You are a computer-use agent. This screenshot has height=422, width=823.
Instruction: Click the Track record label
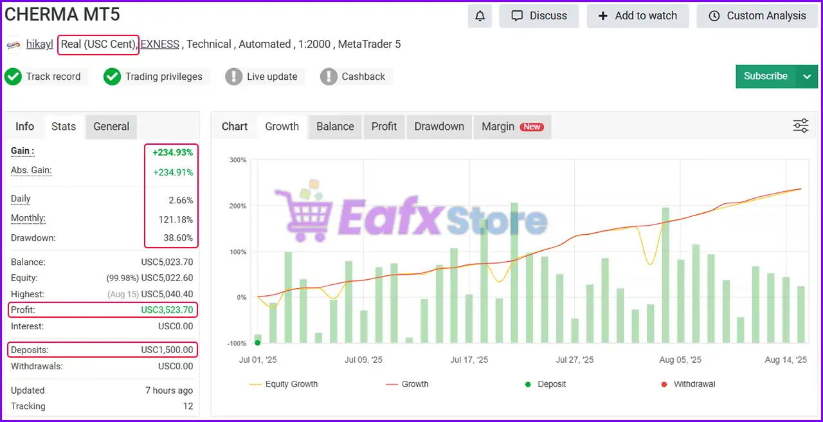[x=53, y=77]
